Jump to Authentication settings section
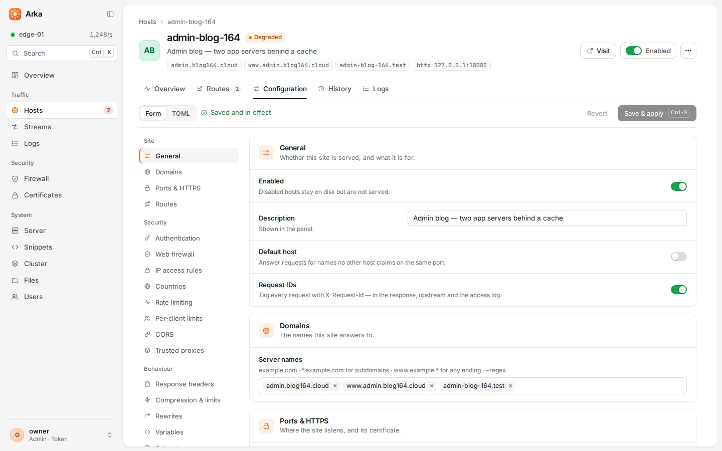The width and height of the screenshot is (722, 451). pos(189,238)
